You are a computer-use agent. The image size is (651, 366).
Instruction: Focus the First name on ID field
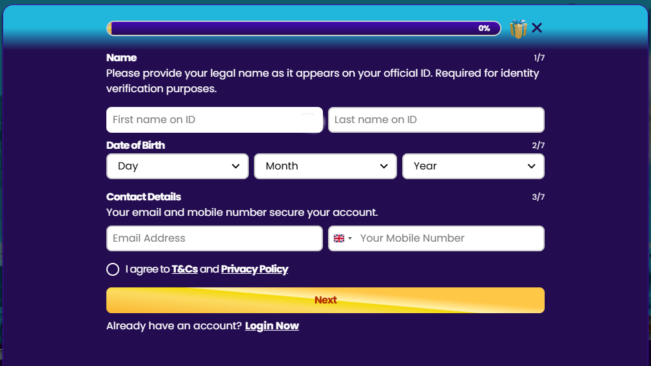click(214, 120)
